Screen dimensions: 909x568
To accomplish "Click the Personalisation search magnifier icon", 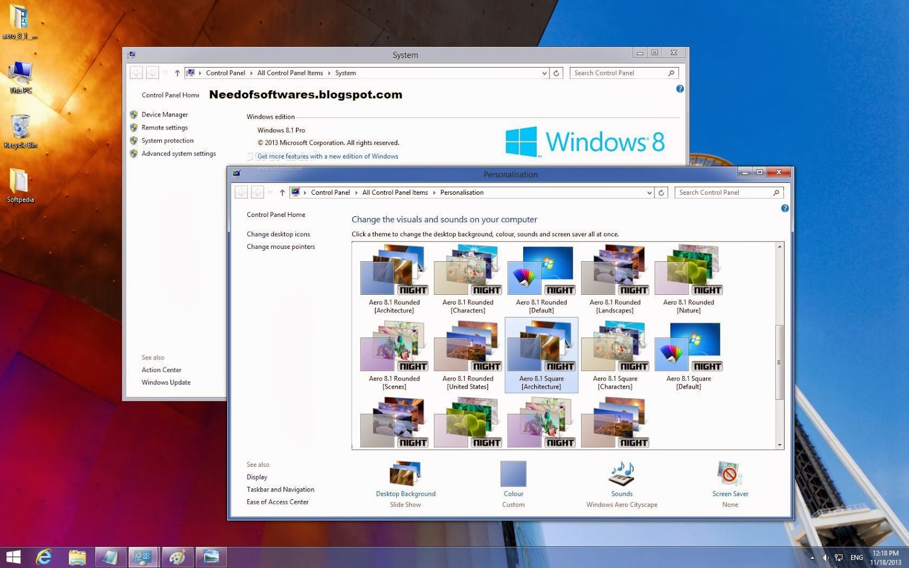I will (x=776, y=193).
